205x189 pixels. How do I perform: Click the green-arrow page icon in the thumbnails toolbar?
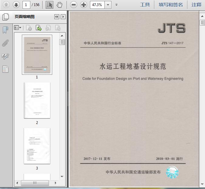click(x=39, y=28)
